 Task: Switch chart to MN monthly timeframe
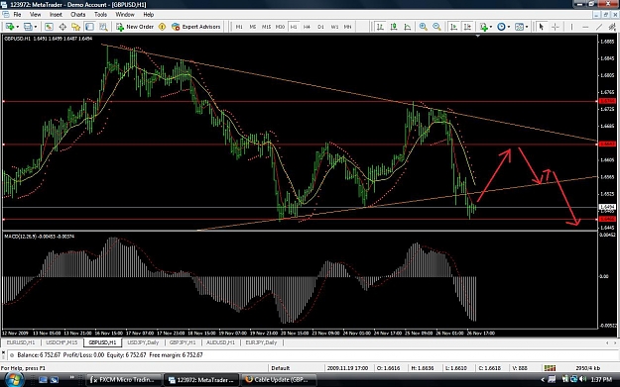click(x=347, y=27)
